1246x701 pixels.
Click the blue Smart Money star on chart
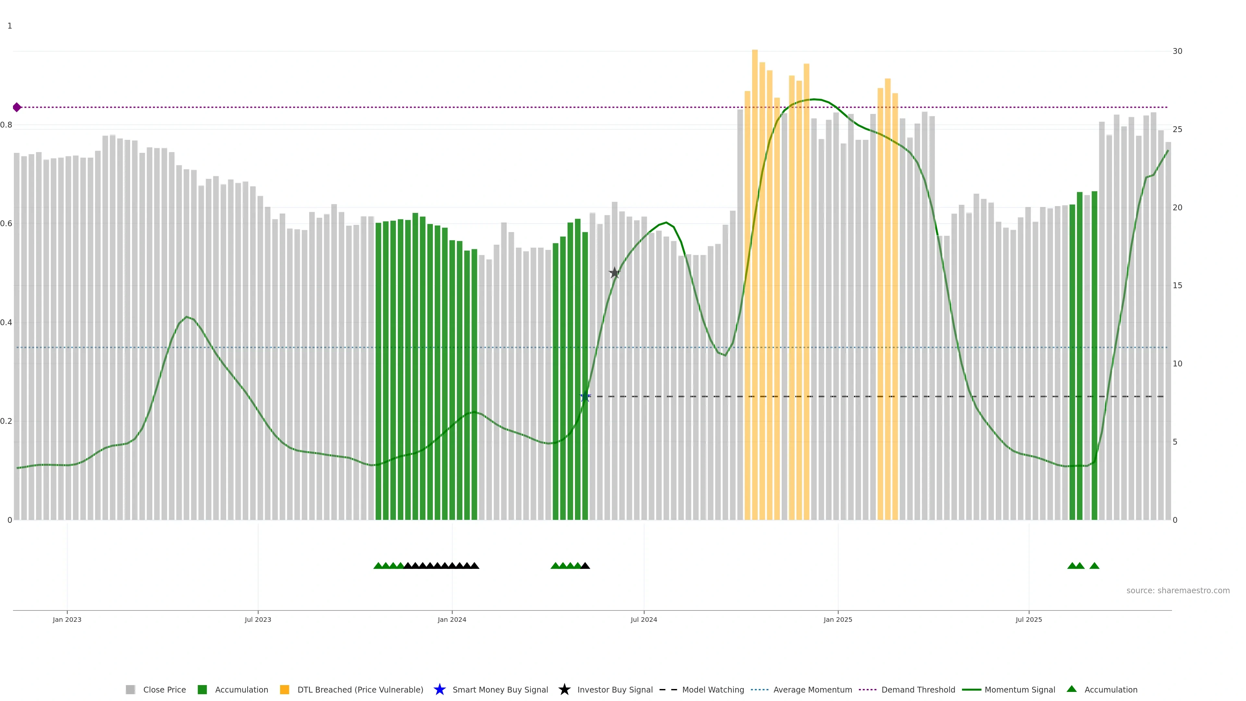coord(585,397)
